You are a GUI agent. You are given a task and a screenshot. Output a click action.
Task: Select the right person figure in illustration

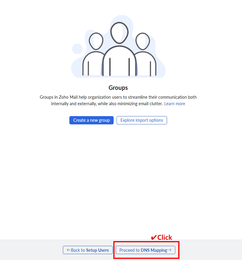pos(145,54)
